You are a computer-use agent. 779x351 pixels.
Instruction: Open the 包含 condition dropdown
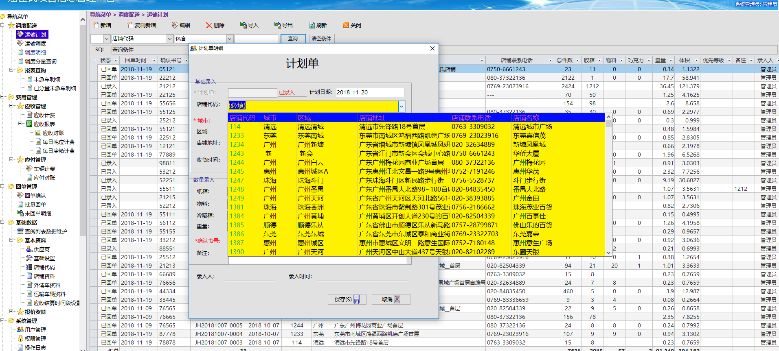[x=230, y=39]
